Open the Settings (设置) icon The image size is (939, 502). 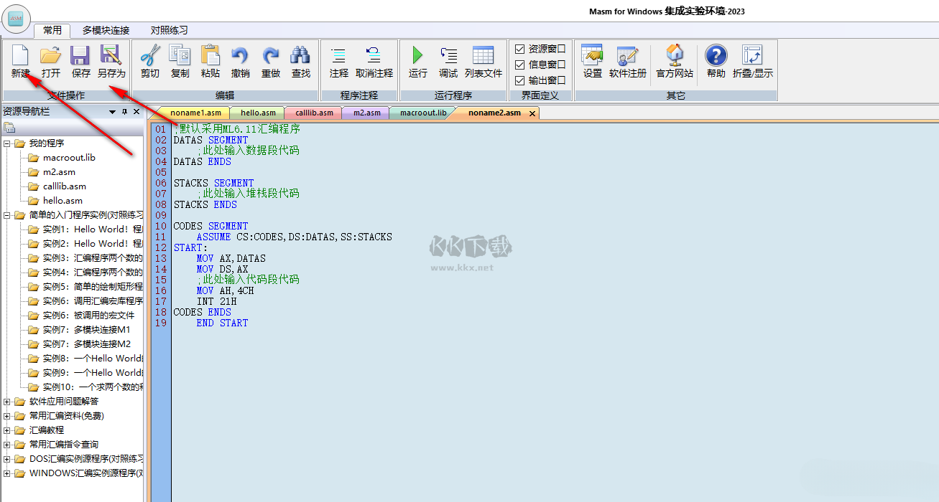pyautogui.click(x=593, y=56)
